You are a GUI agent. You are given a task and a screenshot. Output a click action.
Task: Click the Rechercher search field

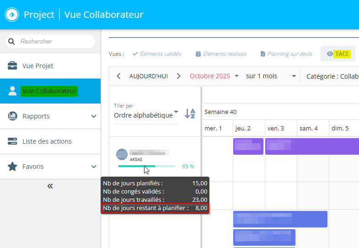[55, 42]
